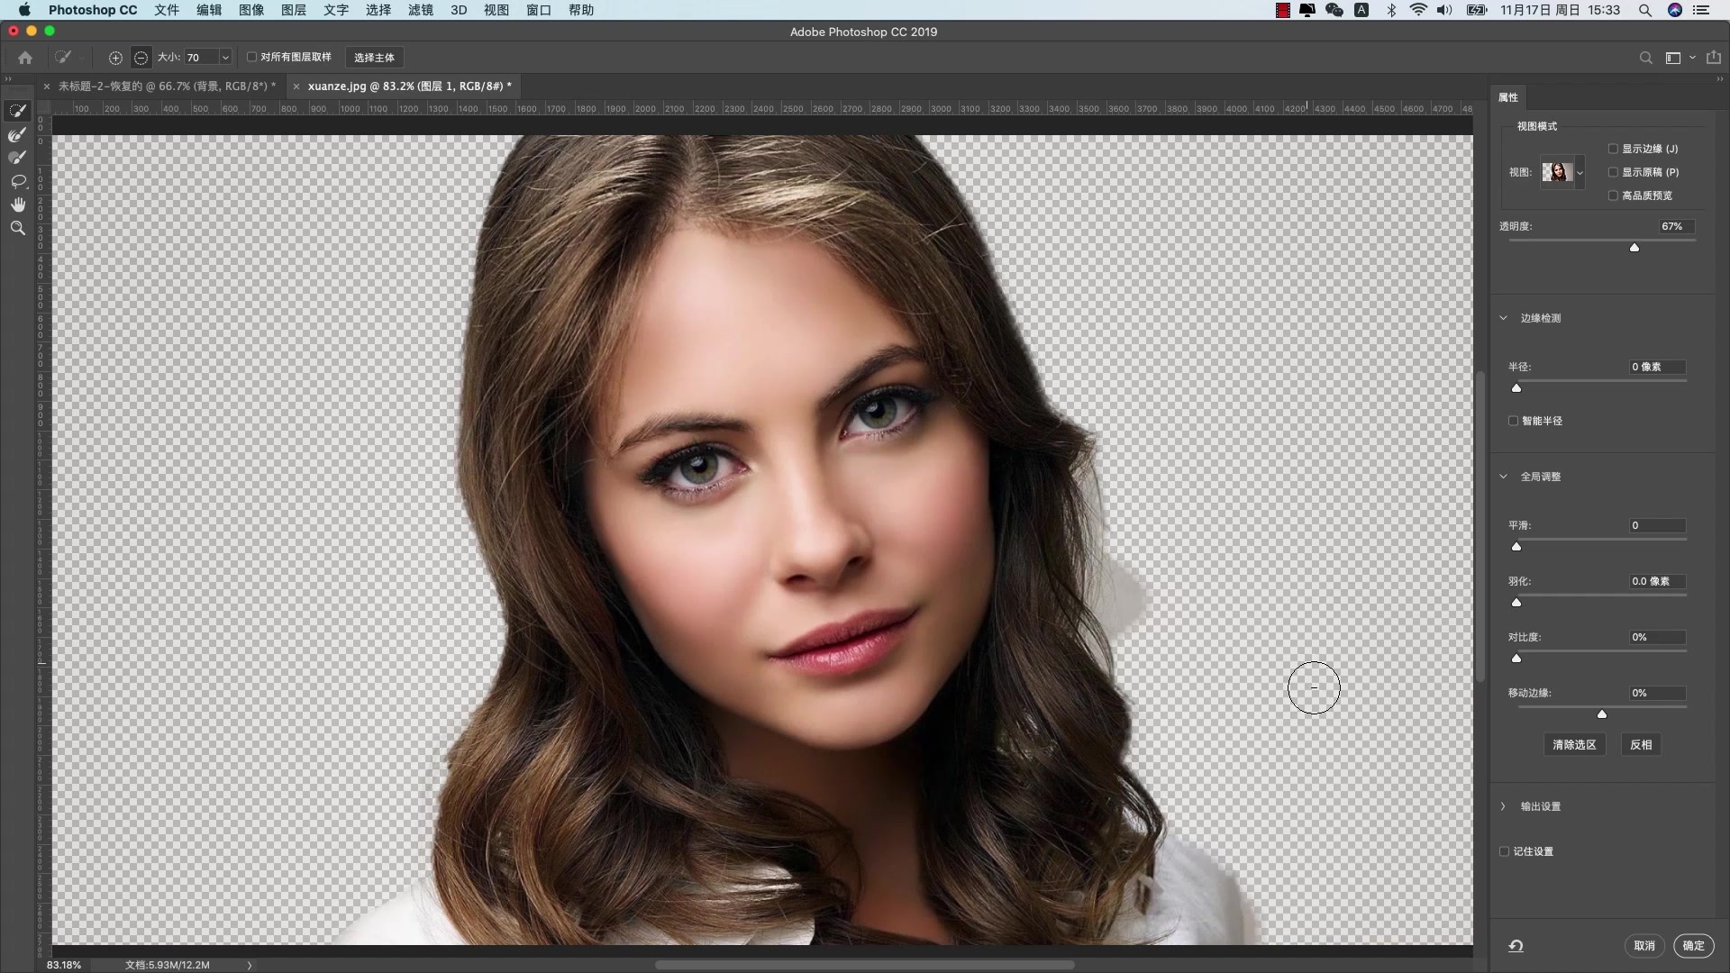Toggle 显示边缘 (J) checkbox

(1613, 149)
